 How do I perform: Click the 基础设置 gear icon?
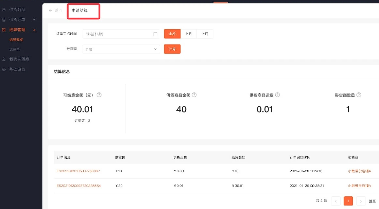pos(4,69)
